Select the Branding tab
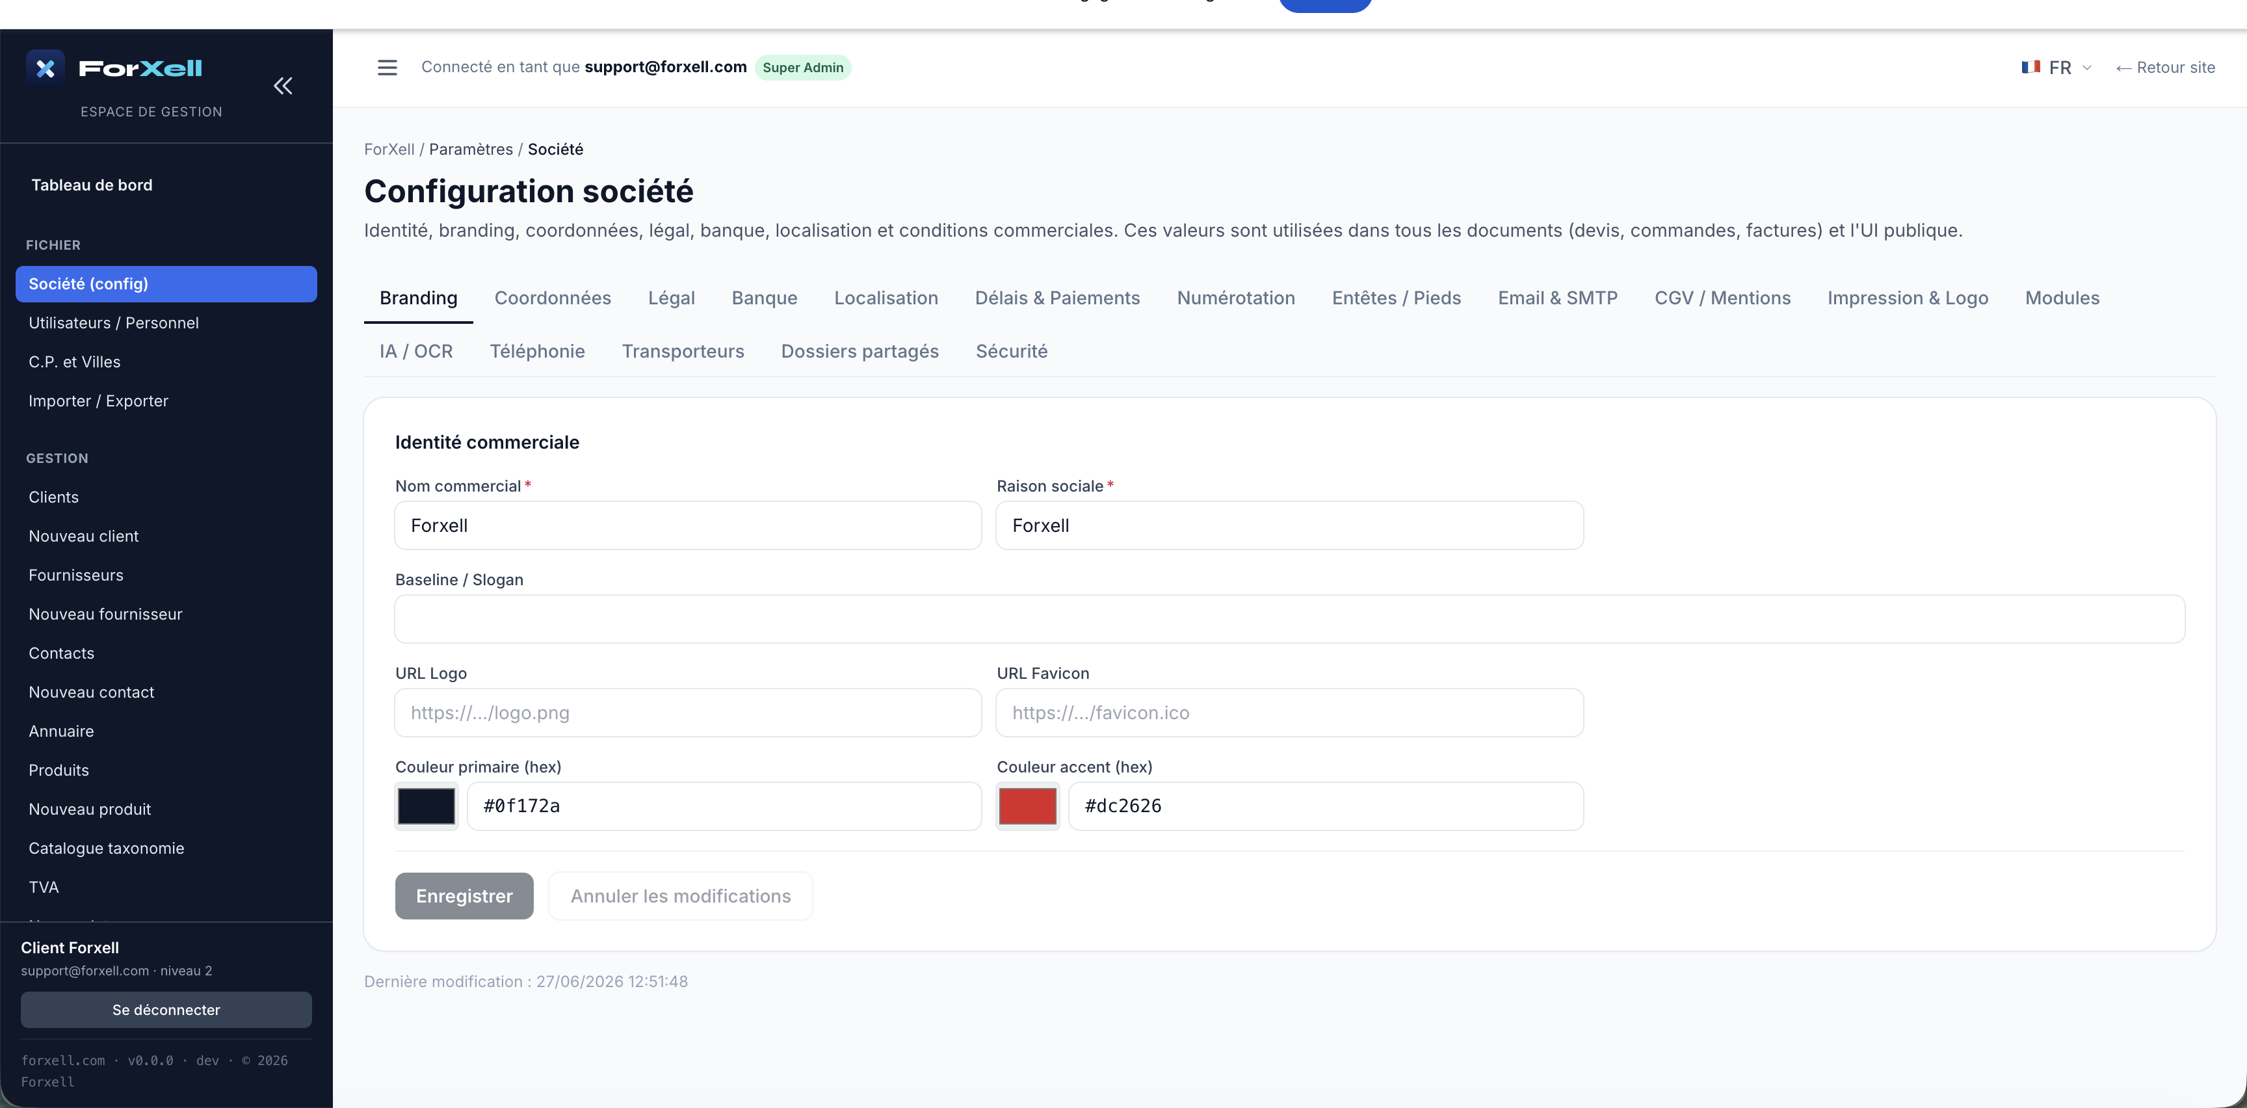The image size is (2247, 1108). pos(419,298)
